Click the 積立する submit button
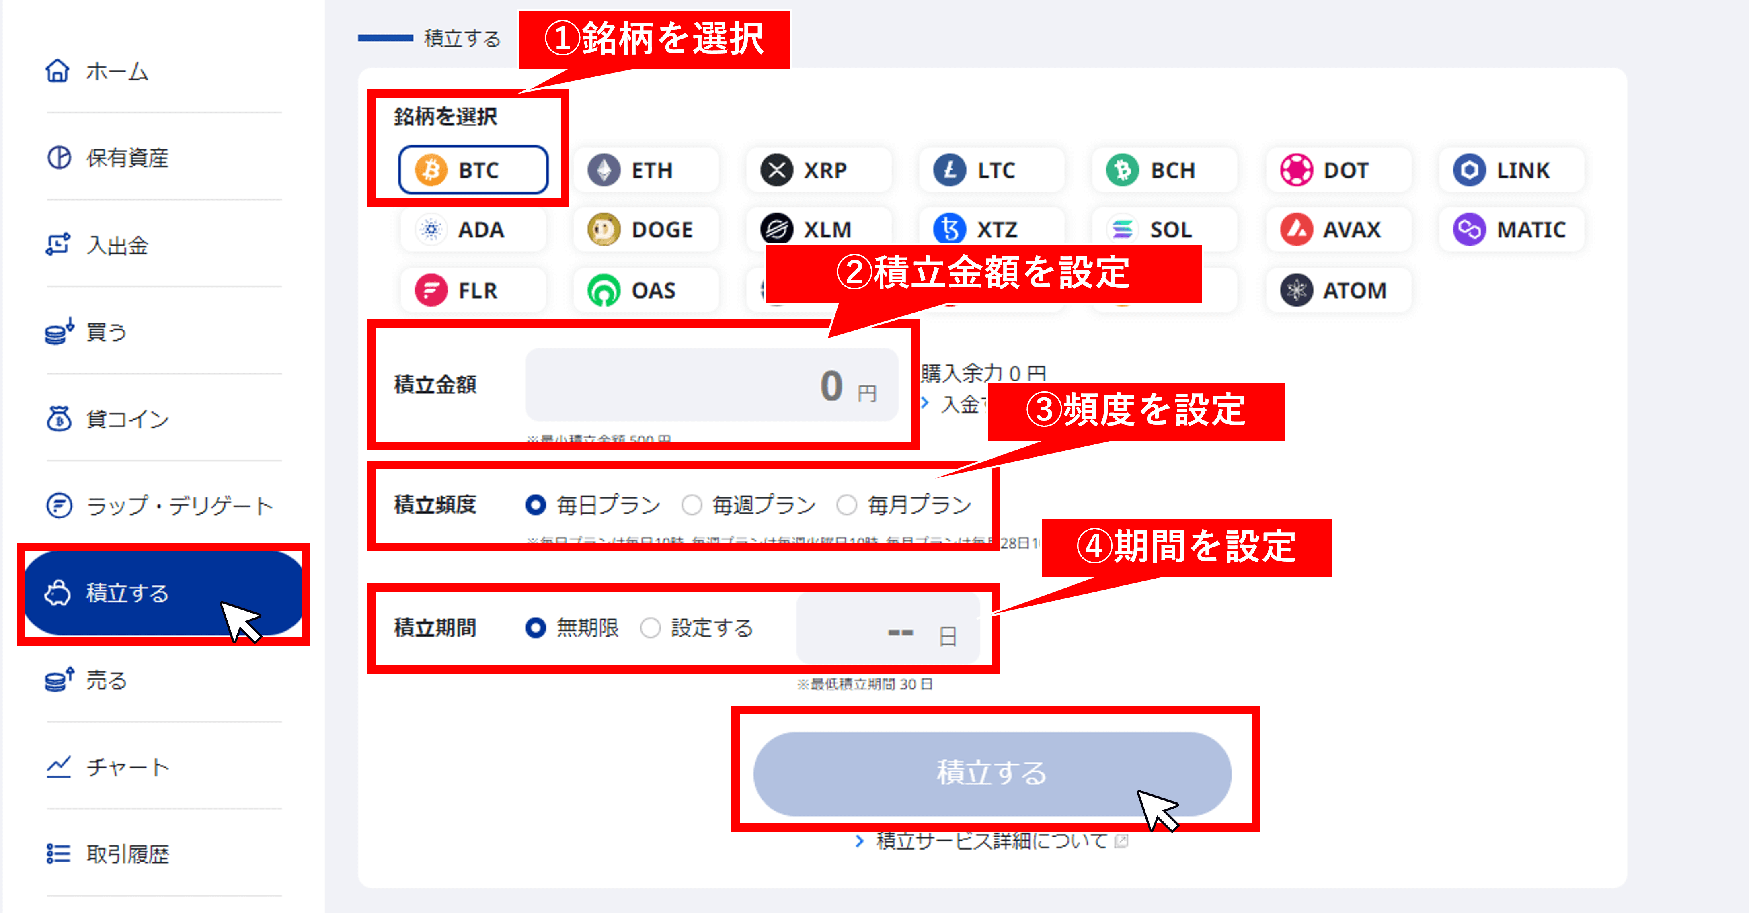The image size is (1749, 913). point(992,773)
